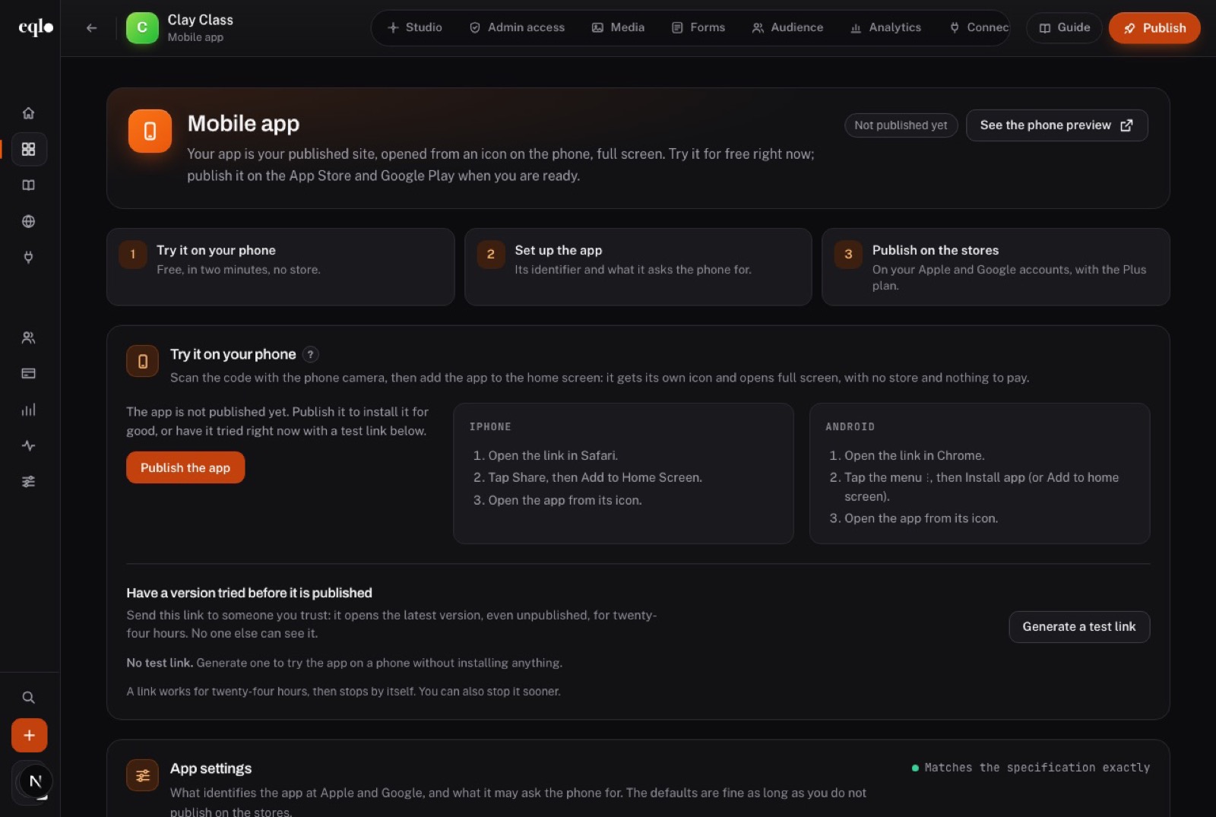Switch to the Media tab
Image resolution: width=1216 pixels, height=817 pixels.
[618, 27]
